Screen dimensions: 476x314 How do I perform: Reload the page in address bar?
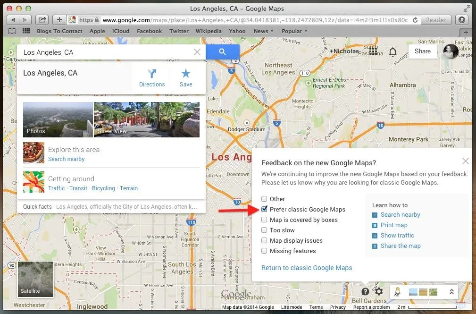coord(415,20)
